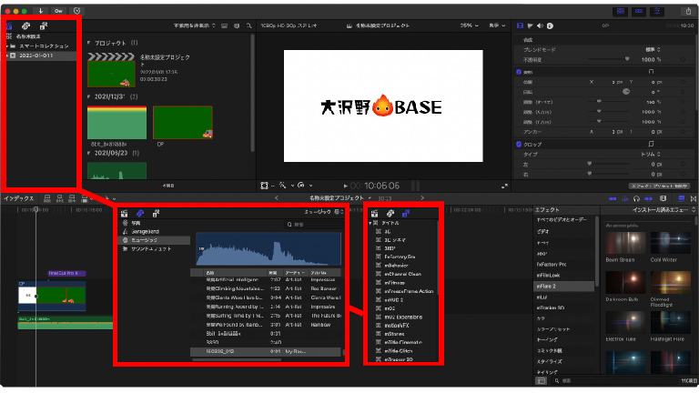
Task: Click the append clip edit icon
Action: 72,198
